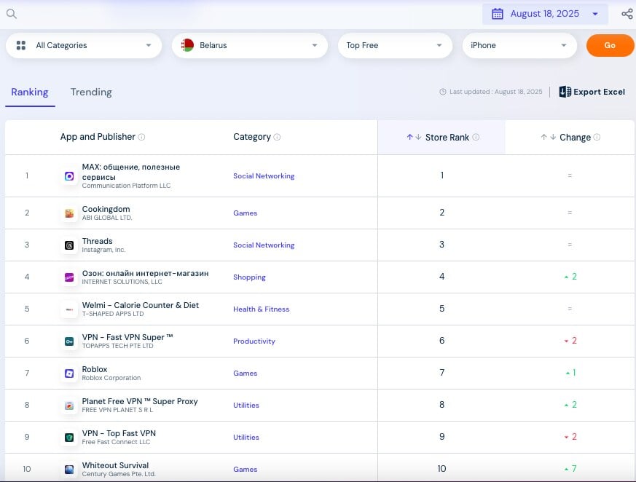
Task: Open the VPN - Top Fast VPN app title
Action: [x=119, y=433]
